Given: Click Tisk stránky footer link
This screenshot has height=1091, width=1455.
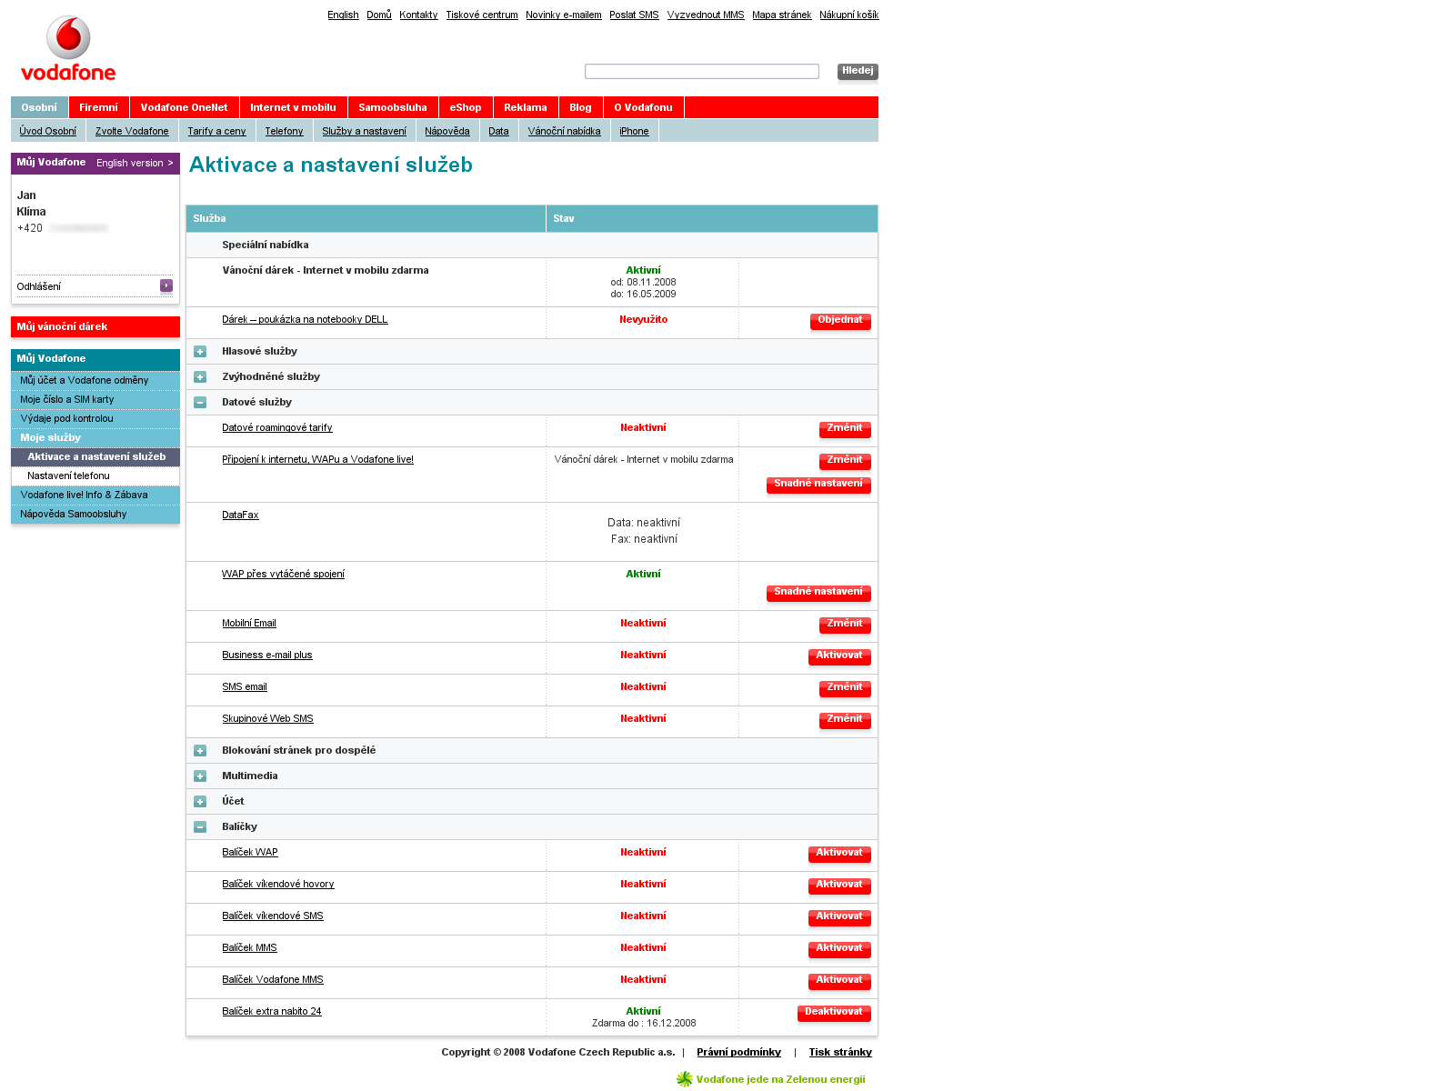Looking at the screenshot, I should (840, 1052).
